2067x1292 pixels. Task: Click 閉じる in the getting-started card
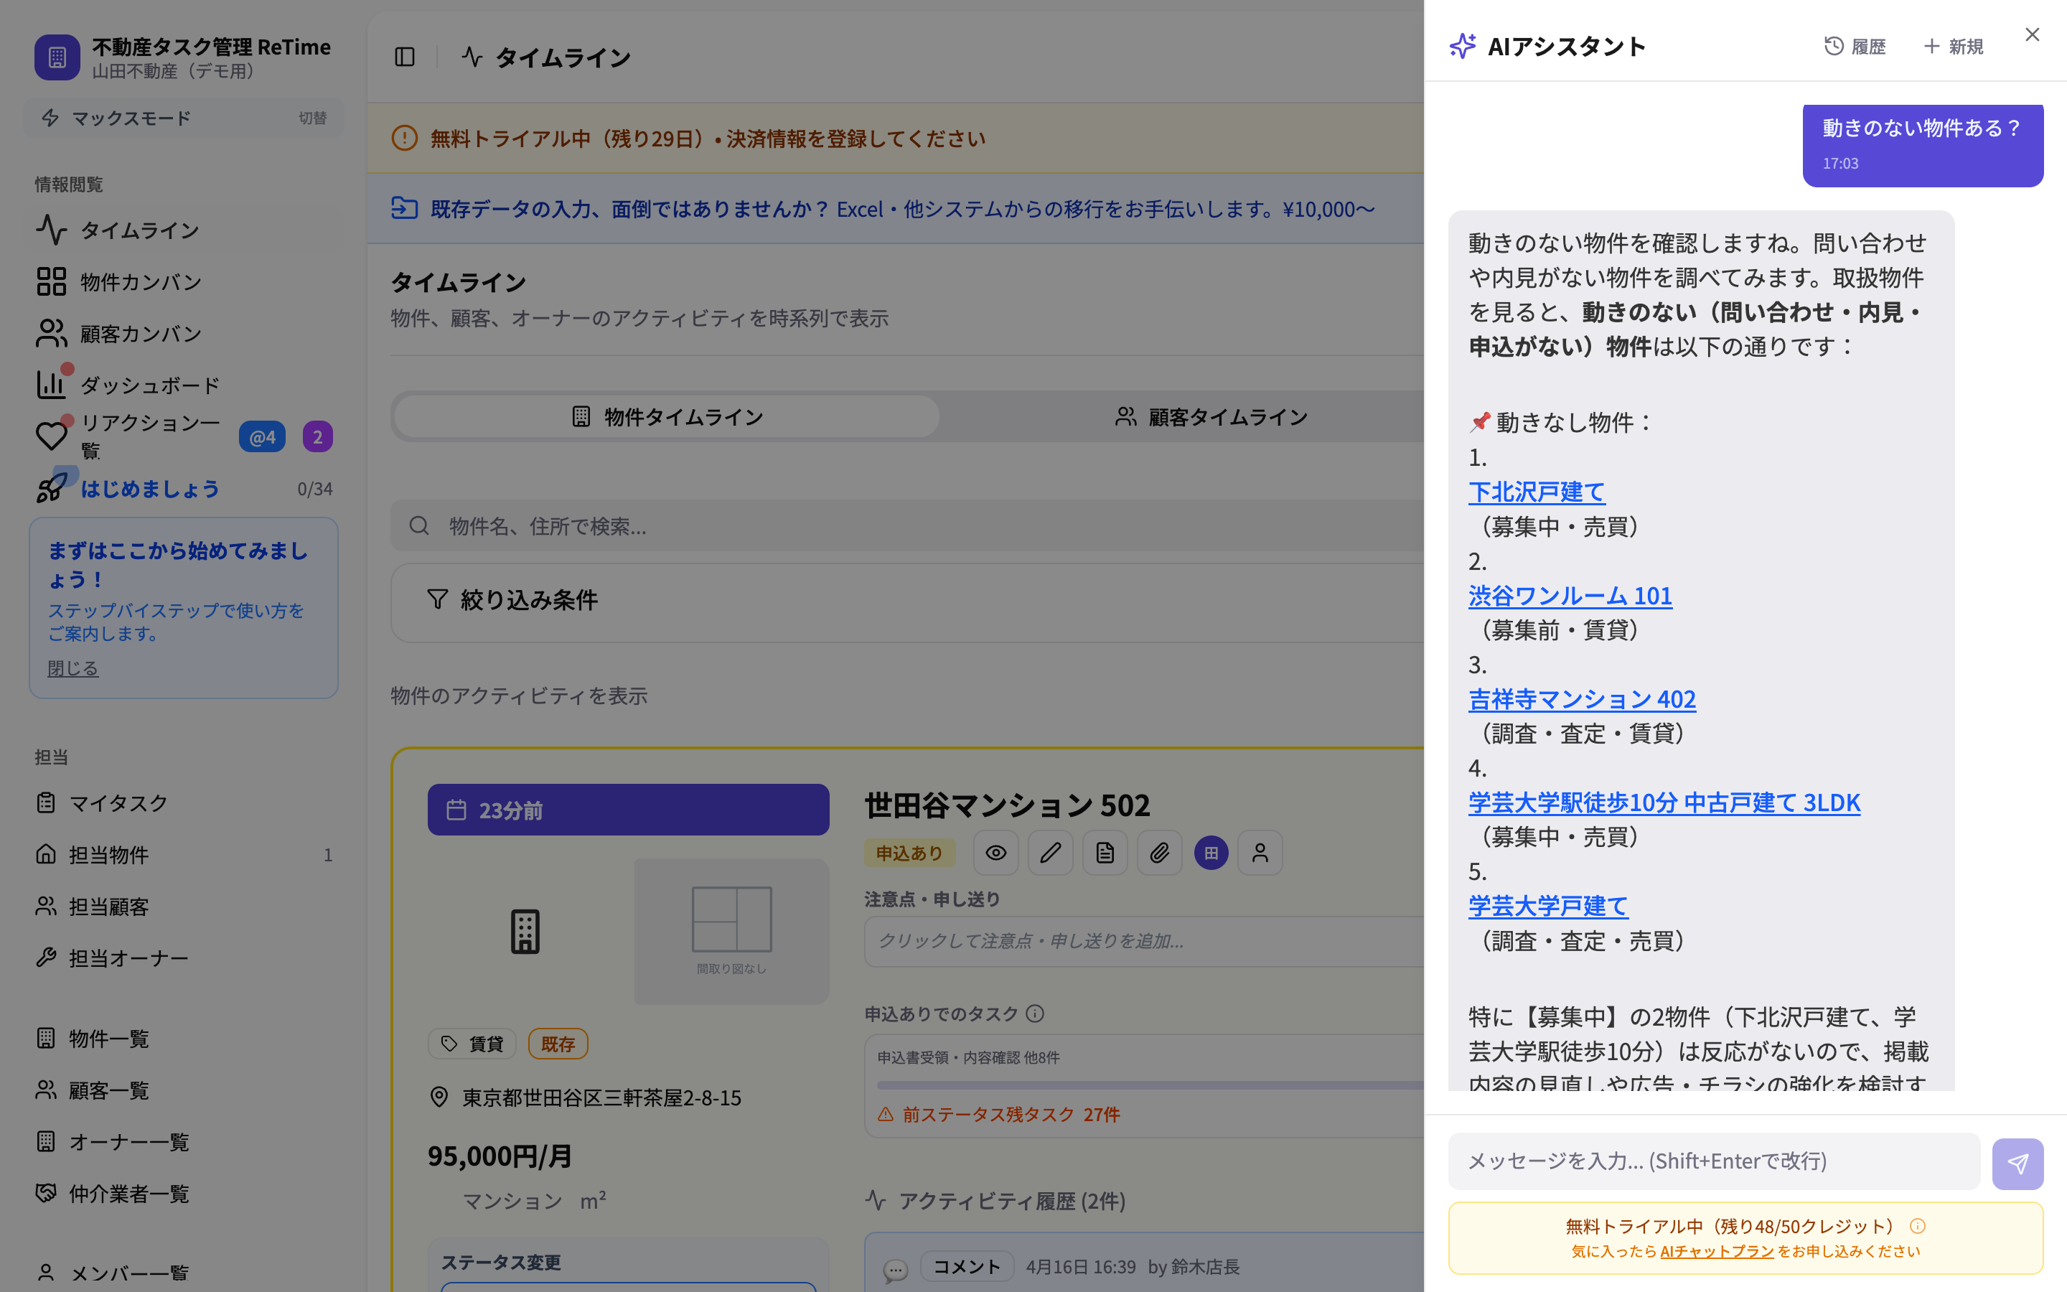click(x=72, y=668)
